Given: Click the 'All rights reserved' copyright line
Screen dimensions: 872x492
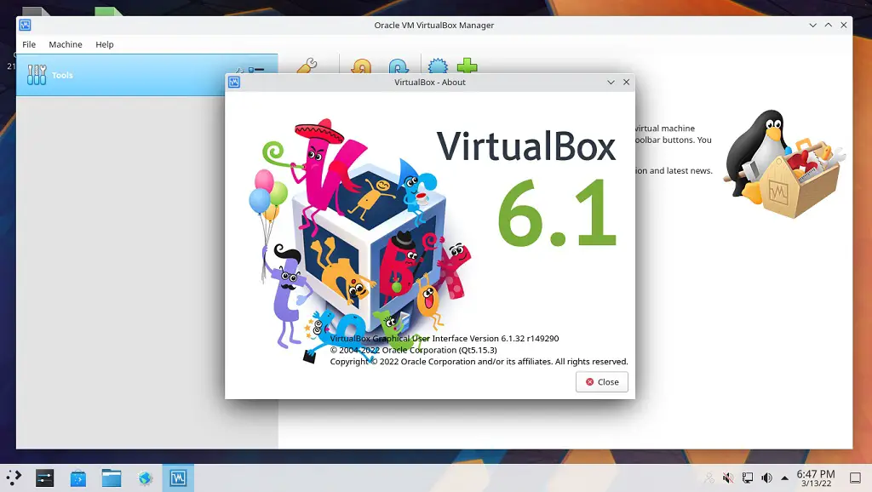Looking at the screenshot, I should [x=479, y=362].
